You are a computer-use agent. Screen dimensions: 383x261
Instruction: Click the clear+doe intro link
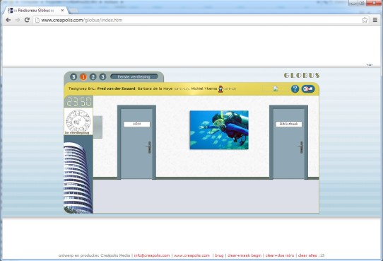pos(280,255)
